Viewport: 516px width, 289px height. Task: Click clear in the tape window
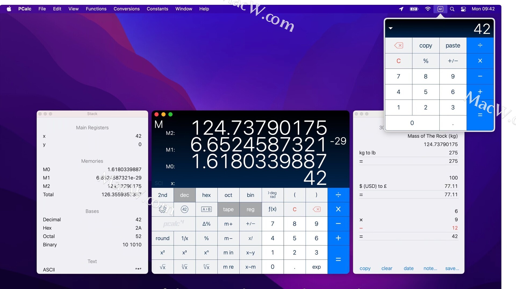(387, 268)
